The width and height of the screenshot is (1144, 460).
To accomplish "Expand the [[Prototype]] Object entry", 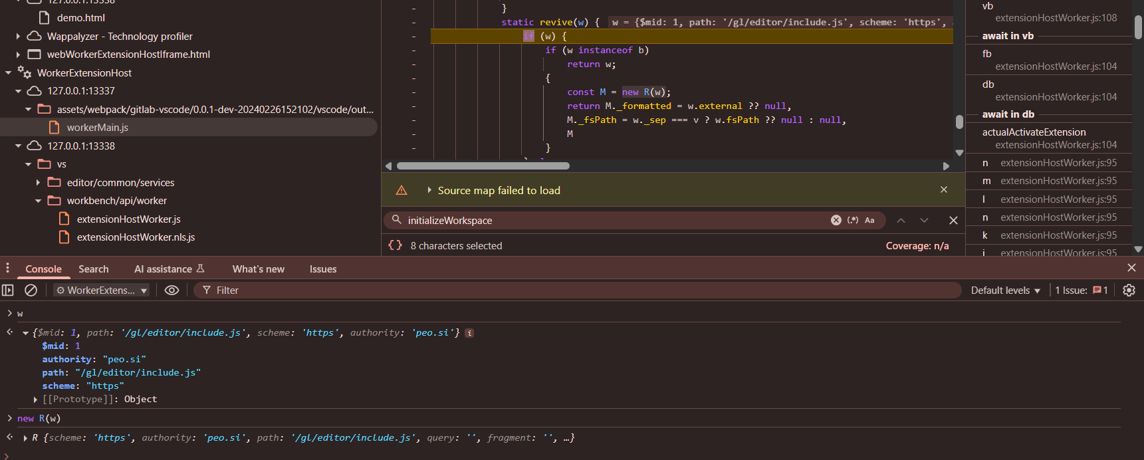I will 35,400.
